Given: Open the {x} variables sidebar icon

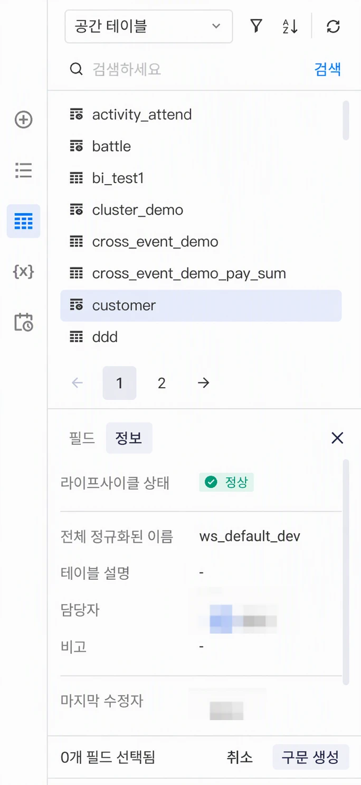Looking at the screenshot, I should tap(23, 272).
